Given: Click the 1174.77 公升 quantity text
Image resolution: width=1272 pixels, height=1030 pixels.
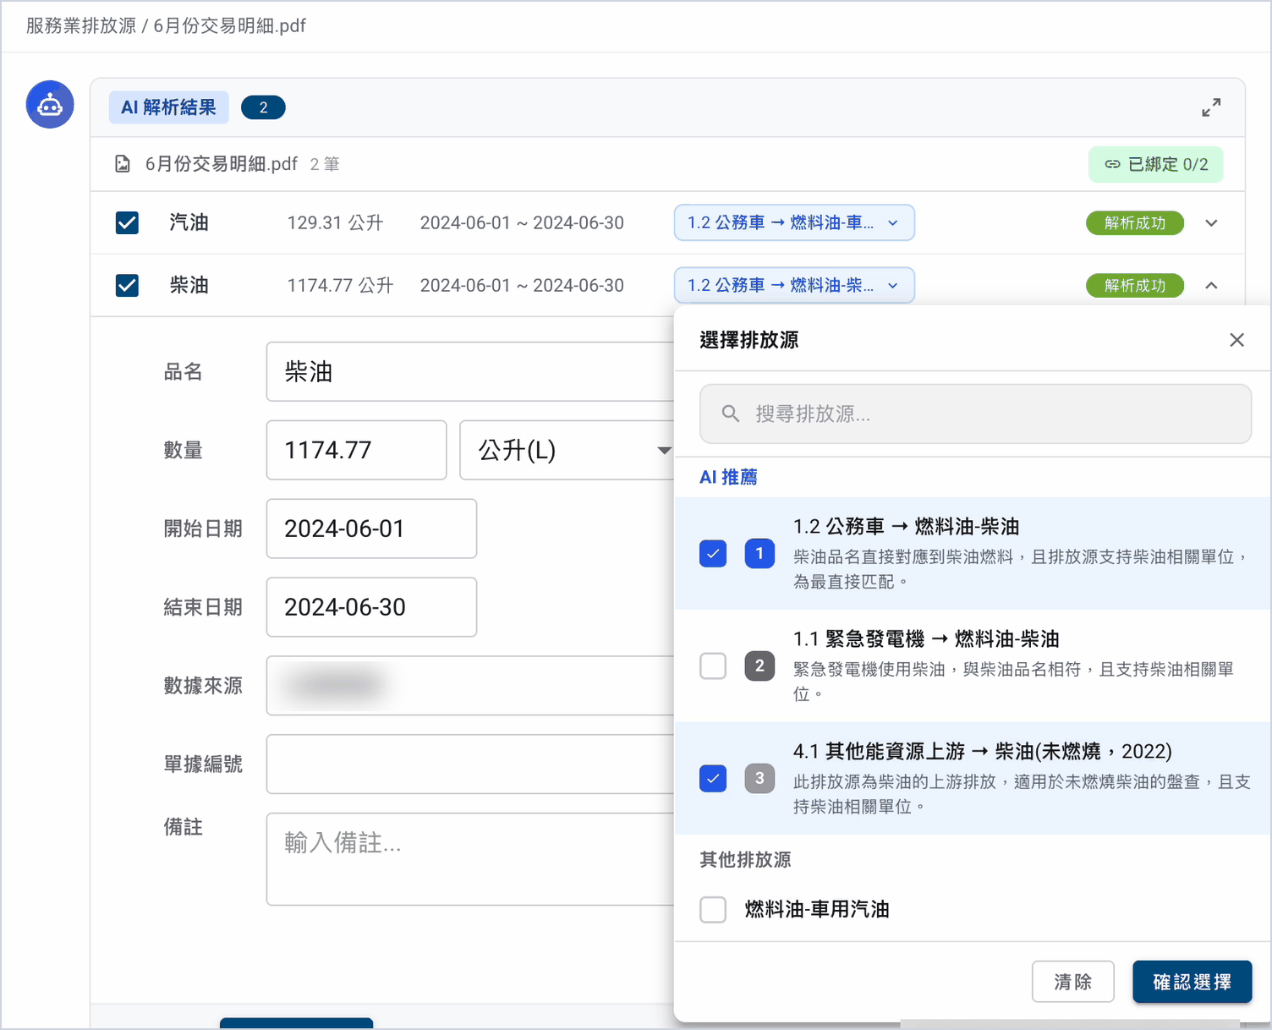Looking at the screenshot, I should click(340, 285).
